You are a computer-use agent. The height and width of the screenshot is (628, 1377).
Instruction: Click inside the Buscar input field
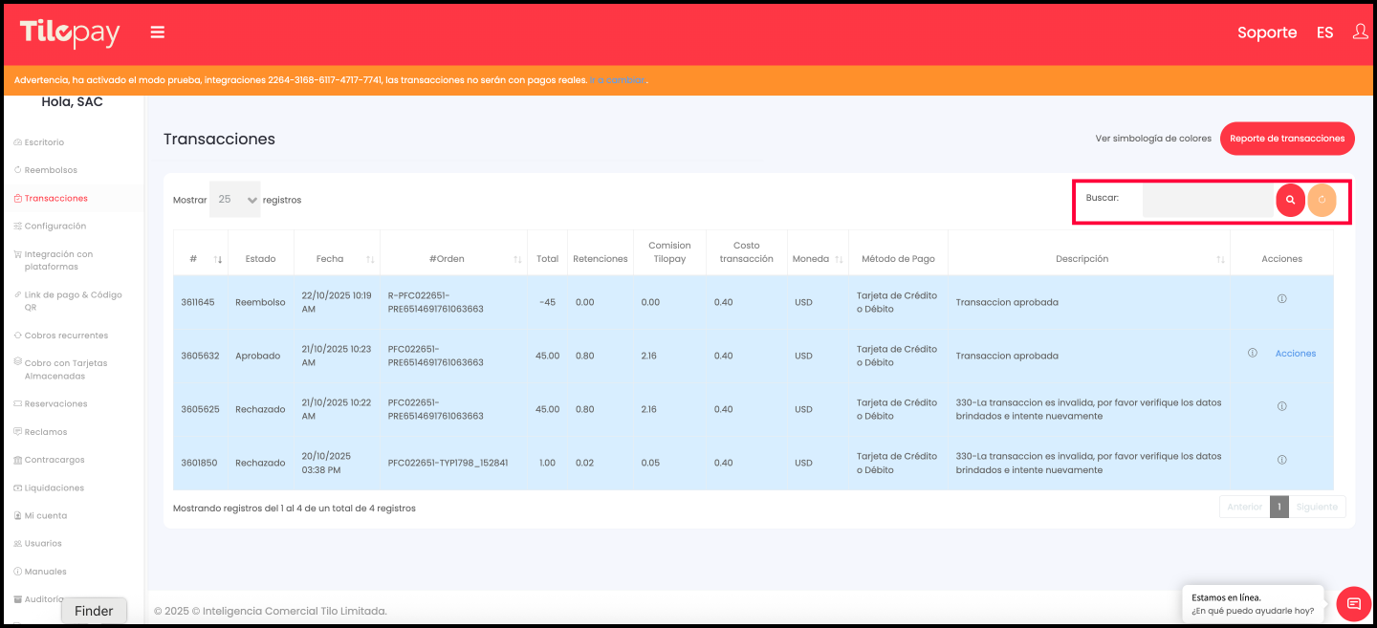[x=1208, y=200]
